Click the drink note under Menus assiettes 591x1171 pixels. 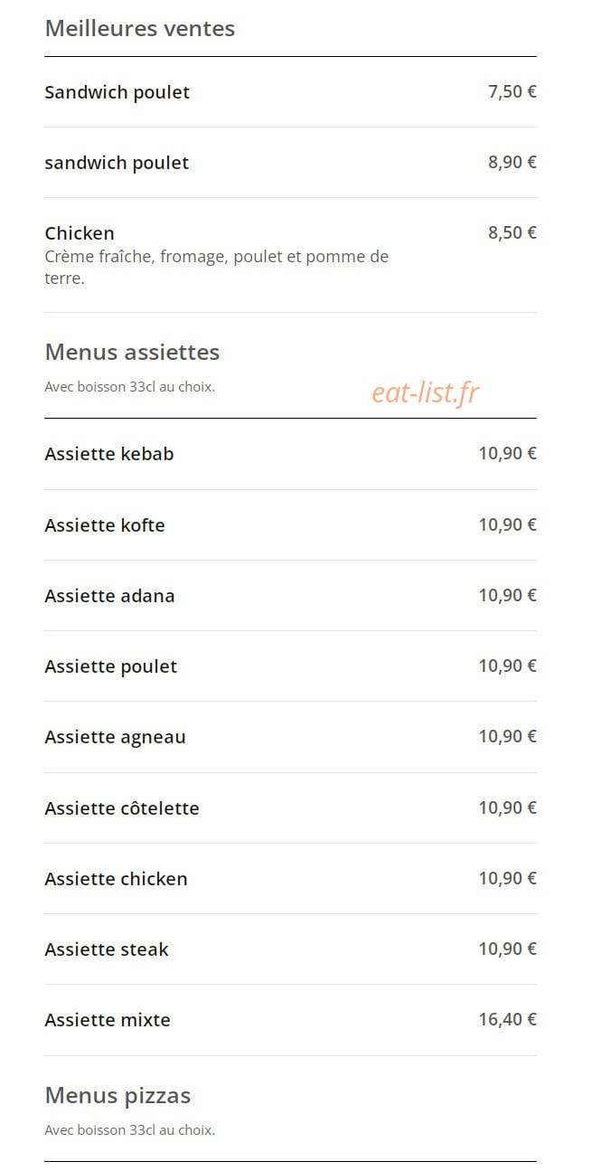click(129, 387)
